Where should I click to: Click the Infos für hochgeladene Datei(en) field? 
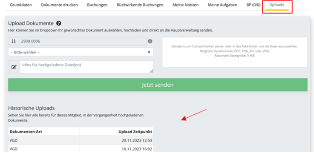(87, 67)
